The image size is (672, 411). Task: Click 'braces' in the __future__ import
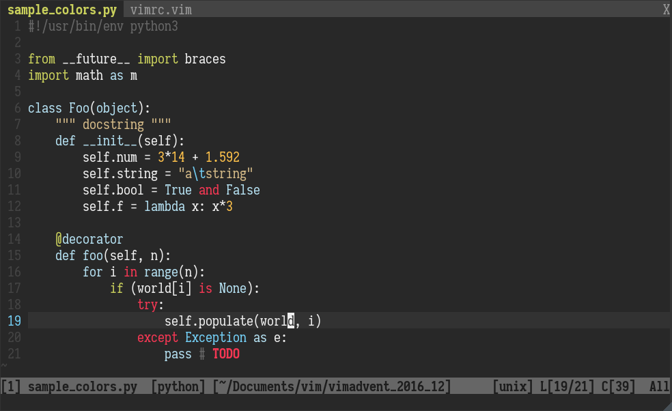coord(205,59)
